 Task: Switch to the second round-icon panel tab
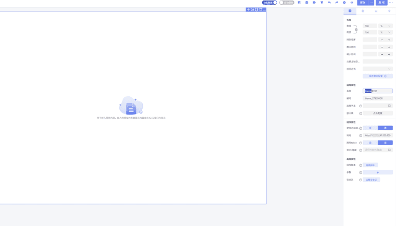[x=363, y=11]
